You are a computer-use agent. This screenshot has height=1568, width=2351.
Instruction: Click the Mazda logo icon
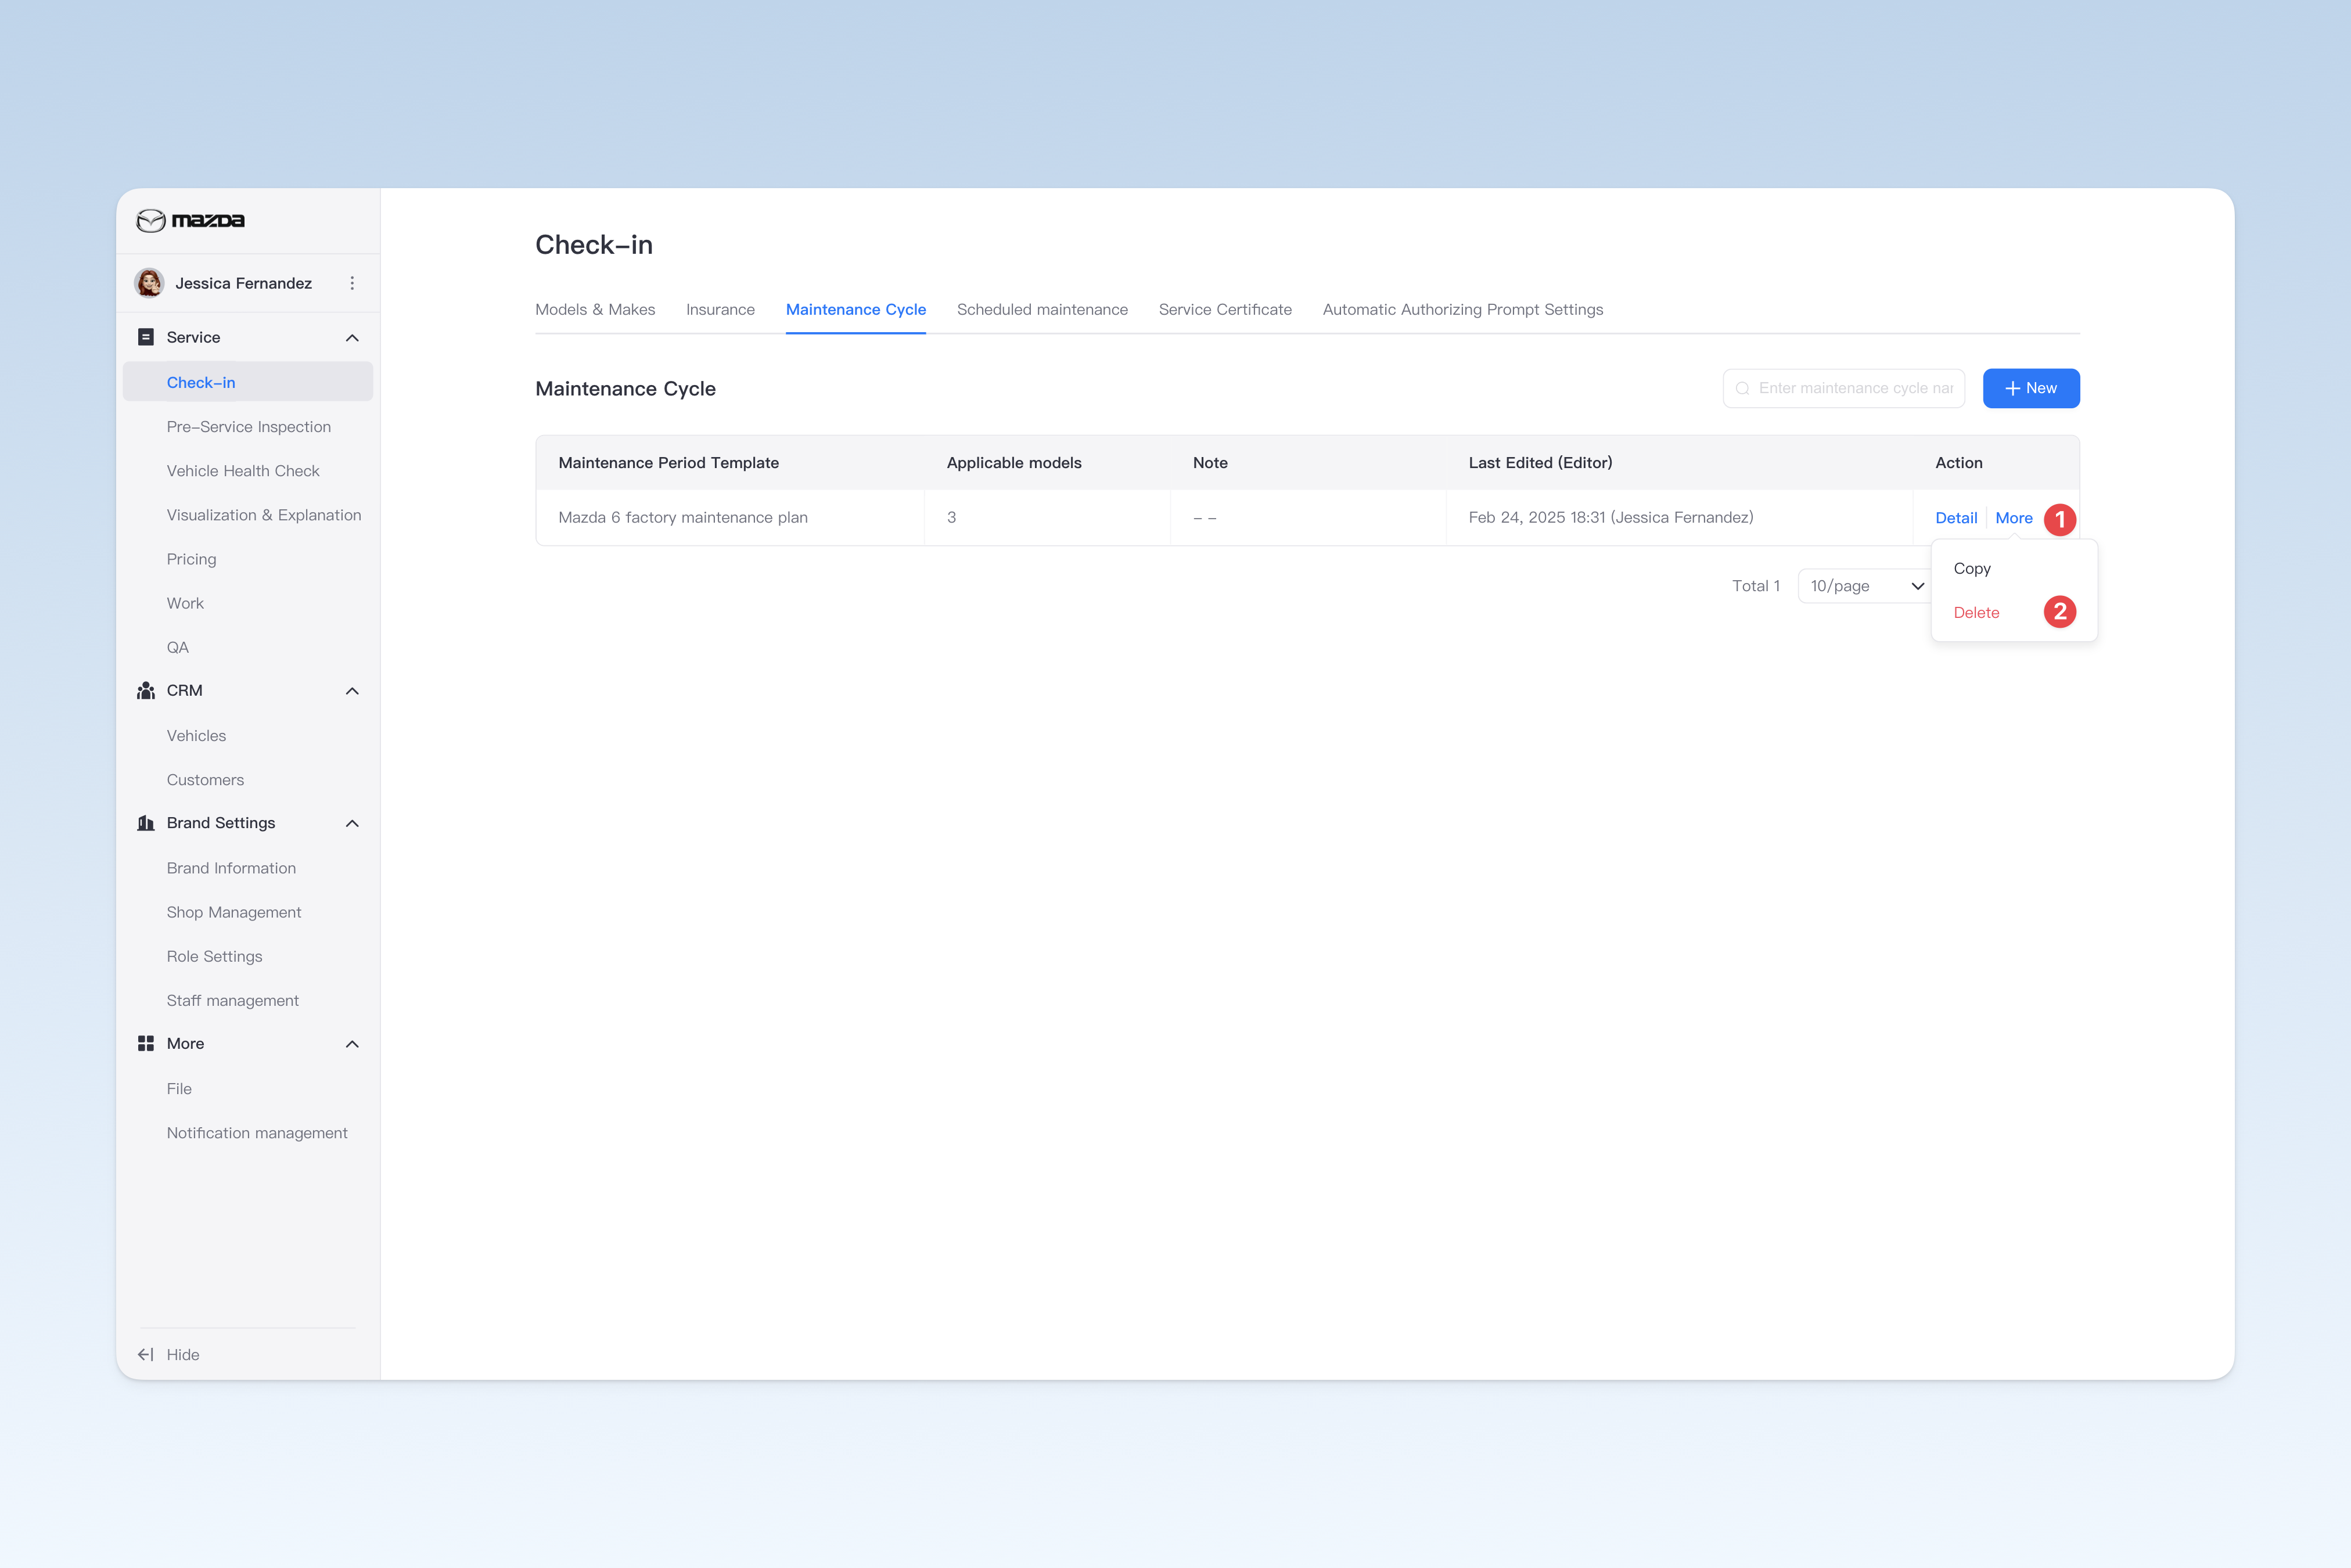151,220
